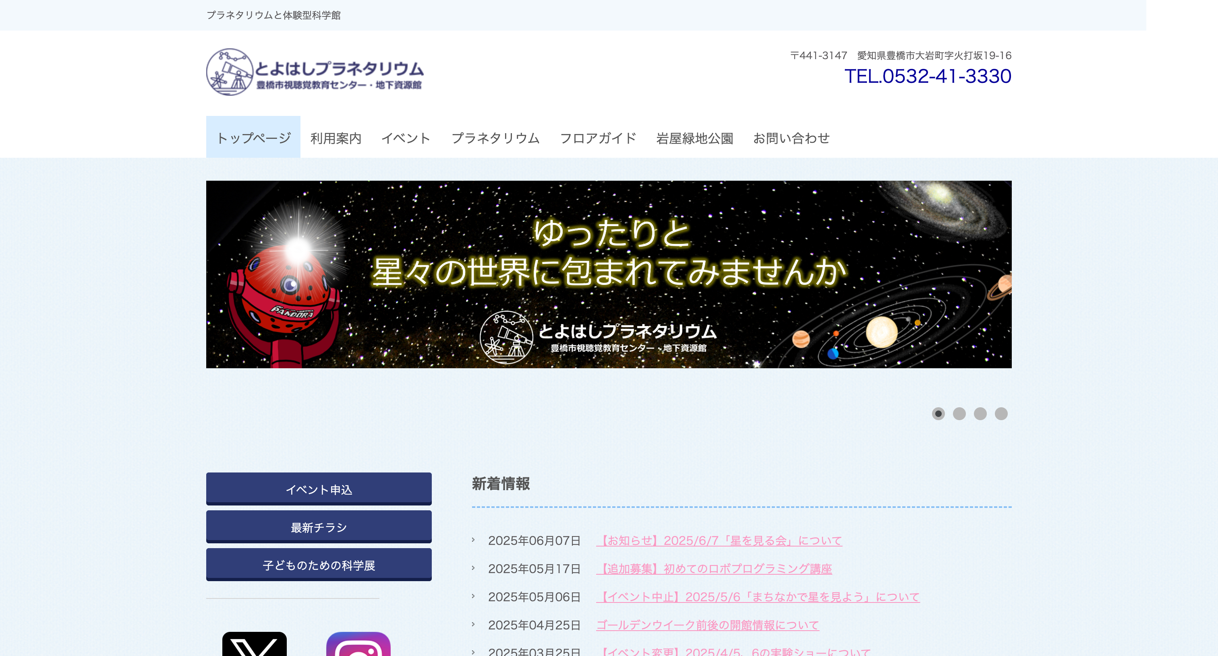Click the プラネタリウムと体験型科学館 tagline
This screenshot has width=1218, height=656.
coord(273,15)
